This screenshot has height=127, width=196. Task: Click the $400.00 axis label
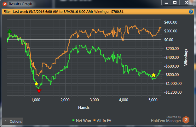pyautogui.click(x=170, y=22)
